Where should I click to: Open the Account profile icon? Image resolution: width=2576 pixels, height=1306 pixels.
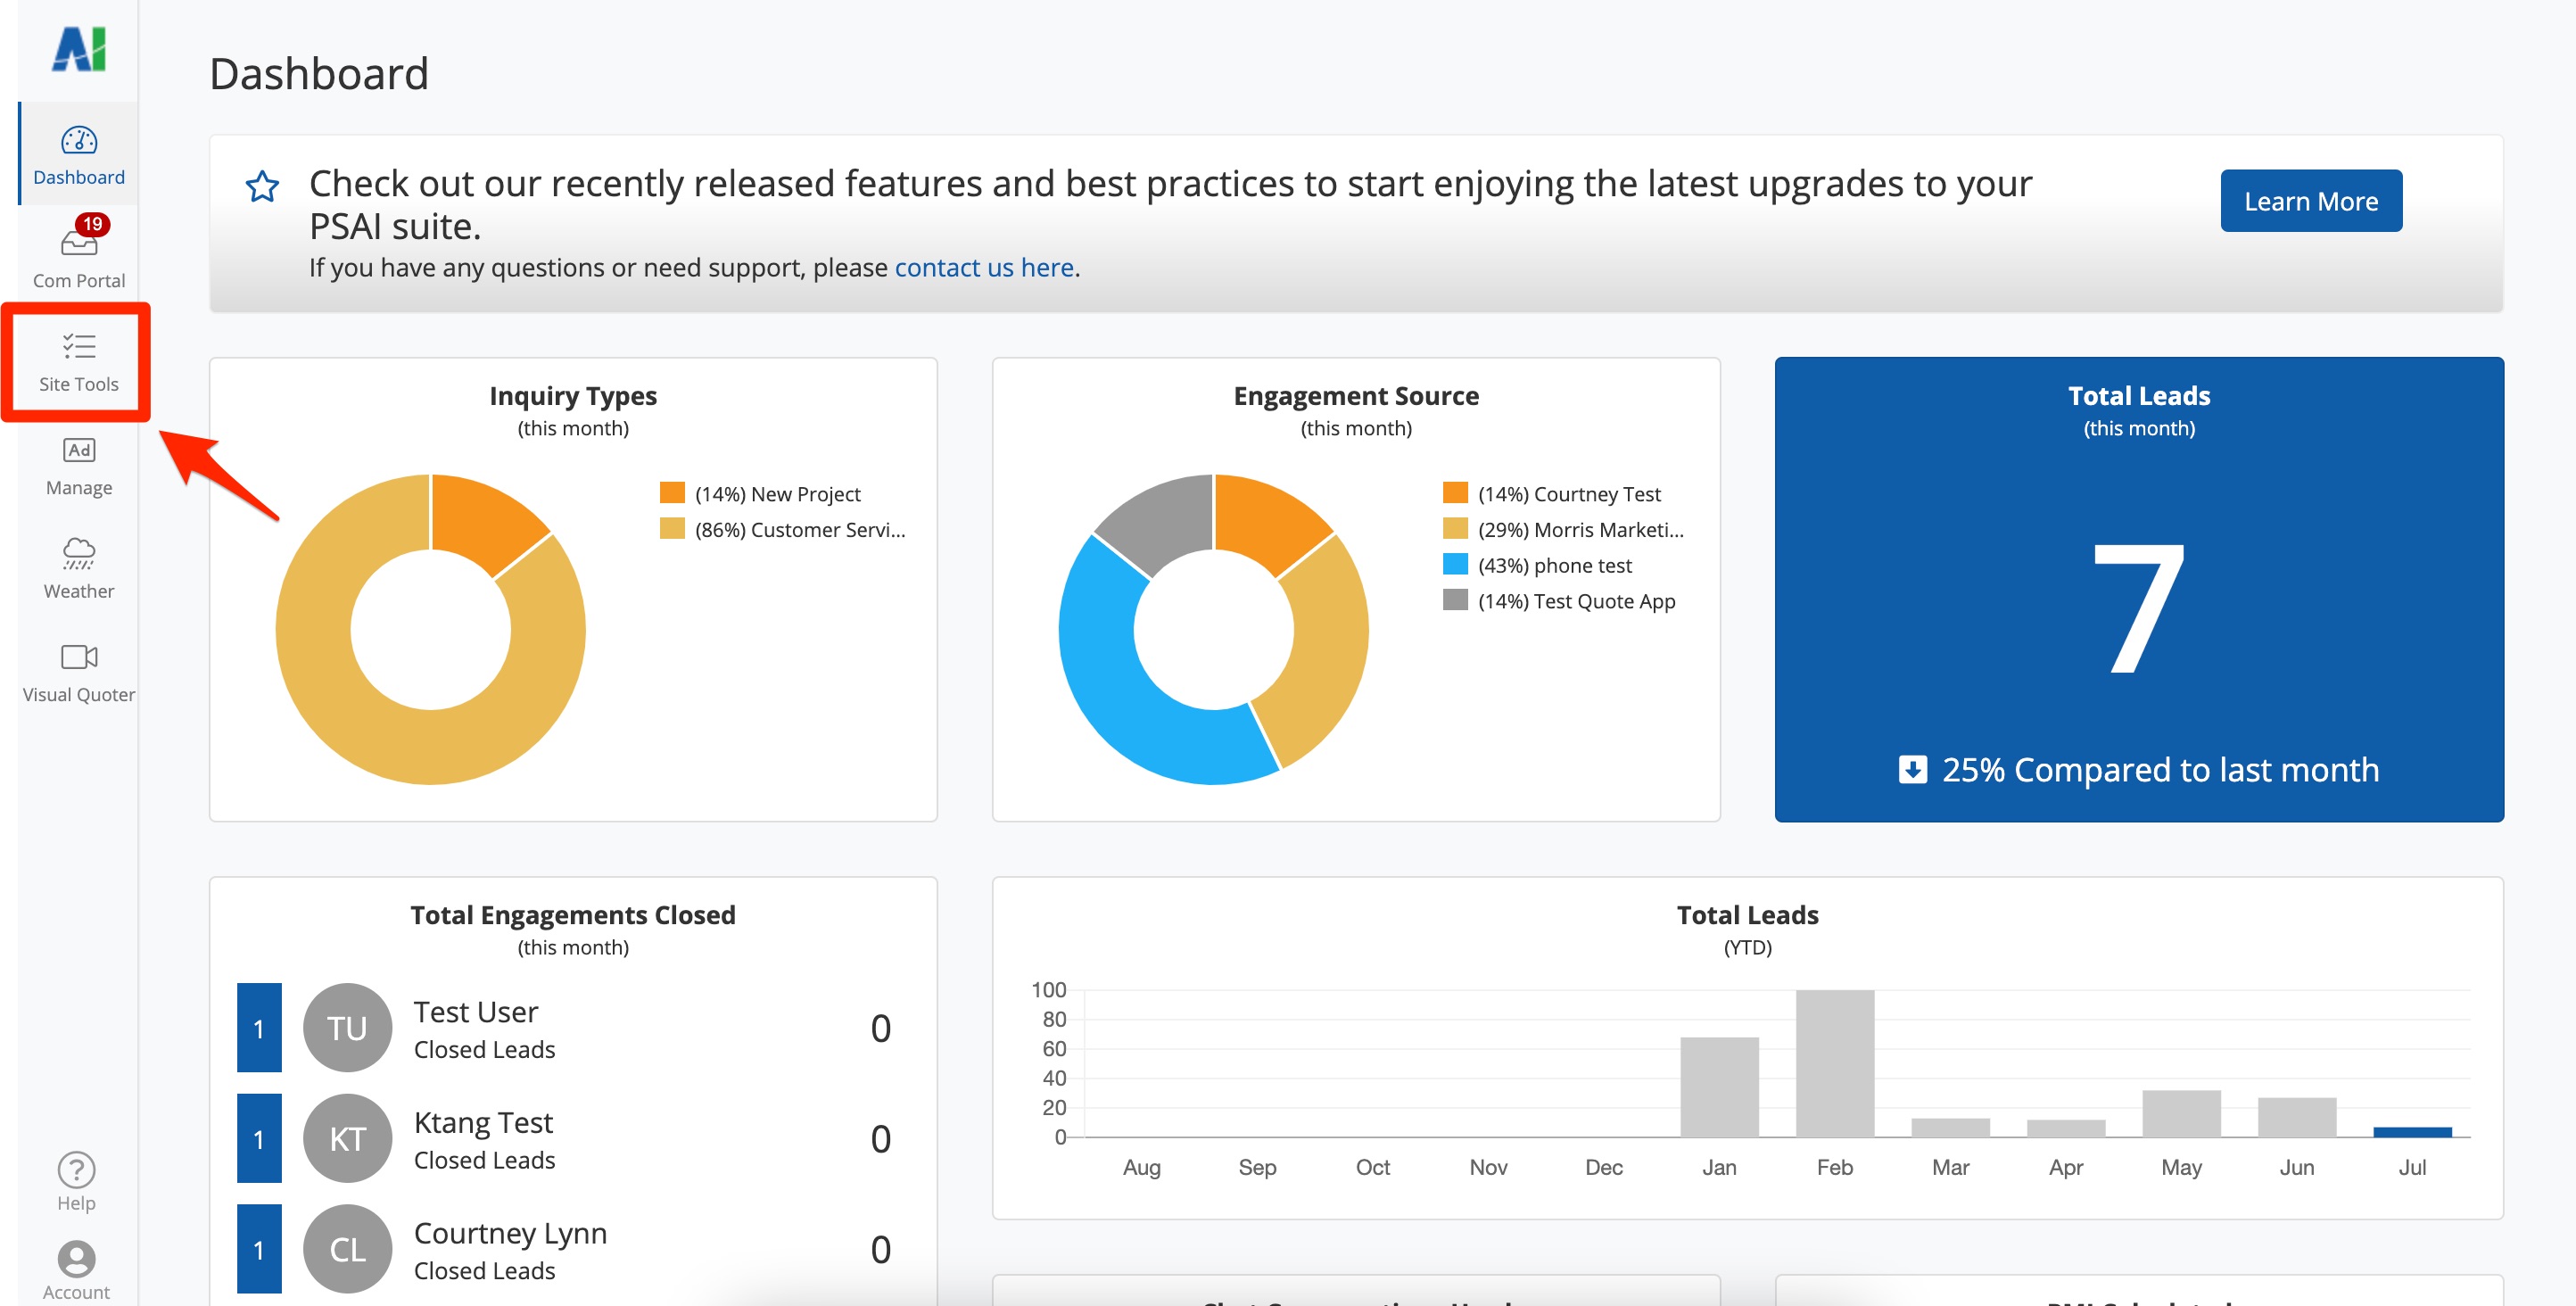[76, 1258]
